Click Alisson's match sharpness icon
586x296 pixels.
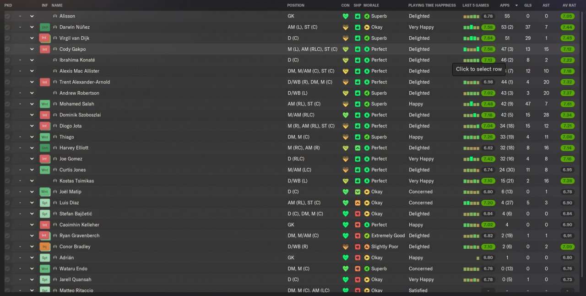tap(358, 16)
